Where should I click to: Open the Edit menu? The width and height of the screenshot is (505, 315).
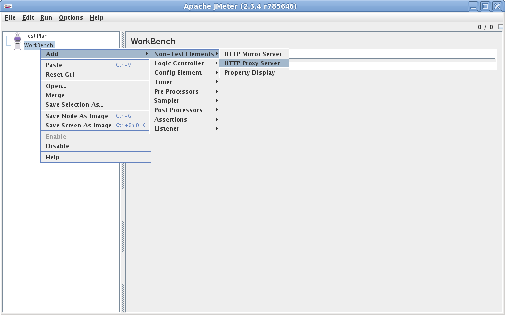coord(28,18)
